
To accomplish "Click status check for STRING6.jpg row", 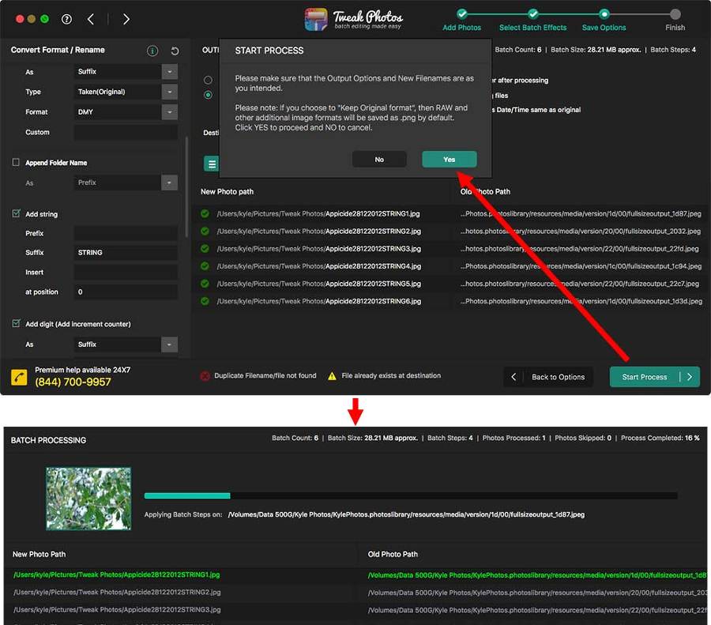I will [x=205, y=301].
